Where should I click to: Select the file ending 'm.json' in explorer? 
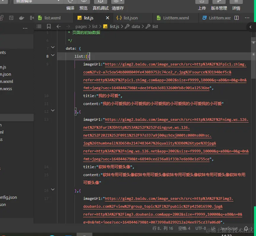(6, 74)
